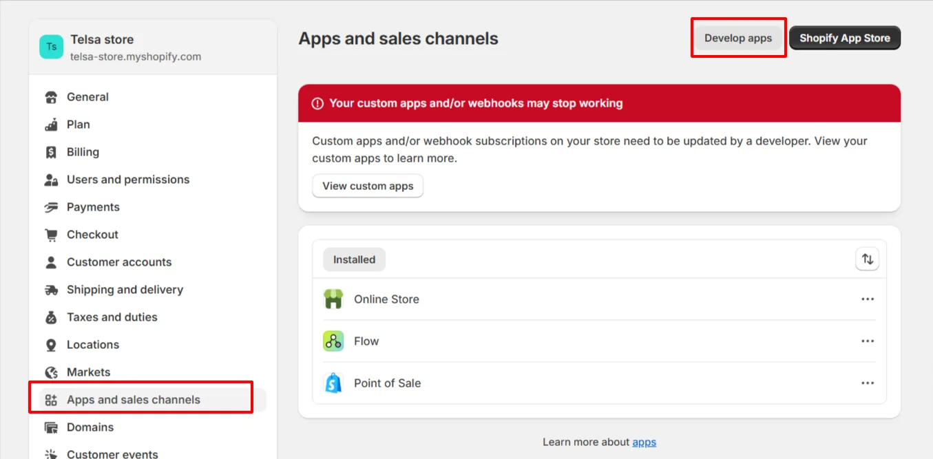Click the Plan chart icon
Image resolution: width=933 pixels, height=459 pixels.
tap(51, 125)
